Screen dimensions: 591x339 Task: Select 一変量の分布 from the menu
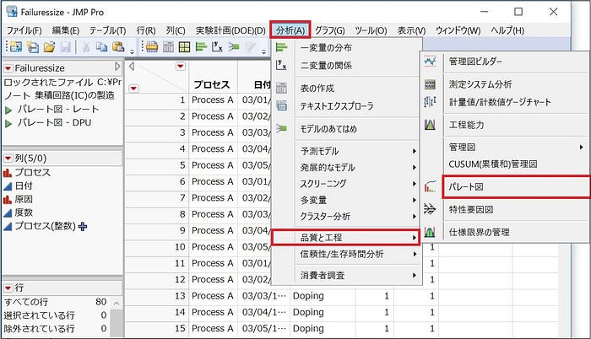[x=326, y=48]
